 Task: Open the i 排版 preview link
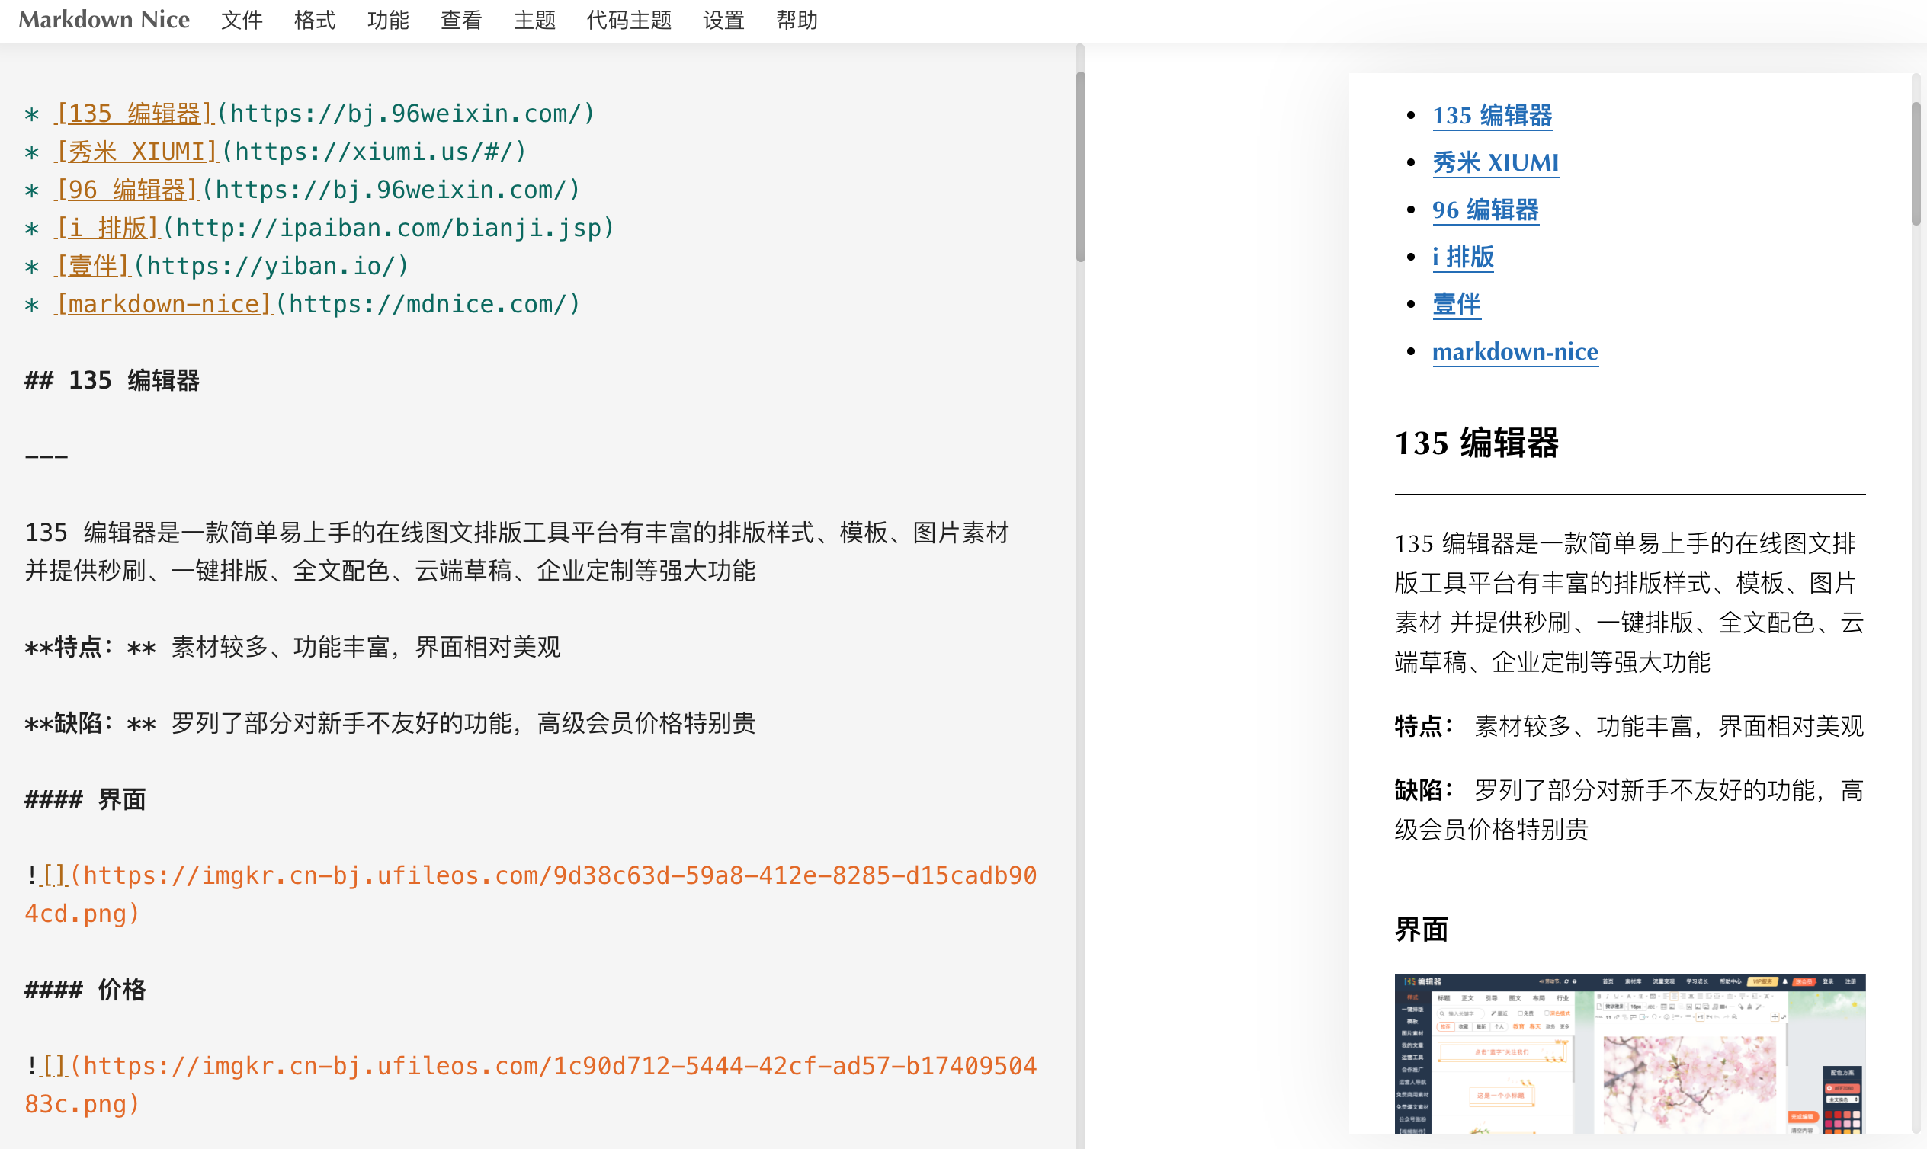click(1462, 257)
